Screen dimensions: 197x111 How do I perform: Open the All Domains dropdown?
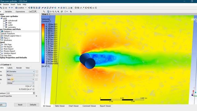click(21, 72)
